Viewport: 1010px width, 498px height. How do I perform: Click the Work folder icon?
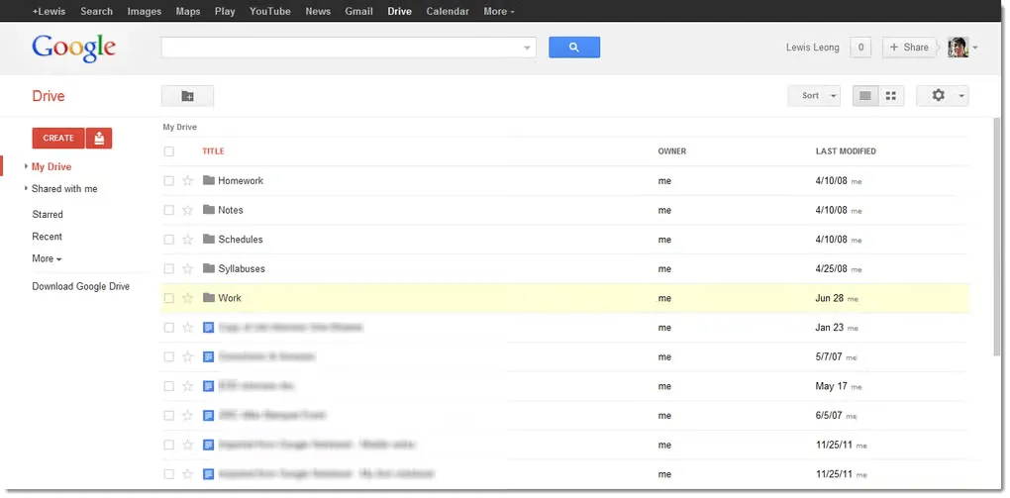[208, 298]
